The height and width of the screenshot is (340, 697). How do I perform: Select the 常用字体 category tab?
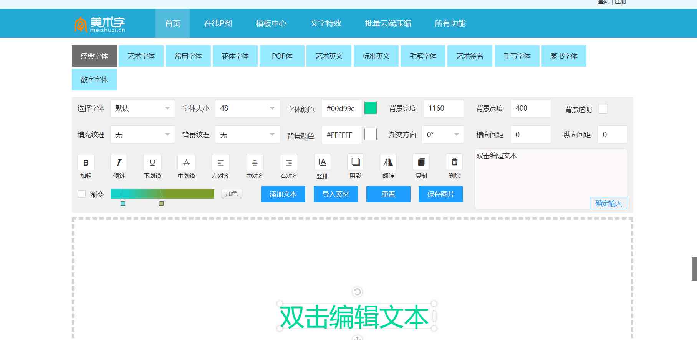[188, 56]
